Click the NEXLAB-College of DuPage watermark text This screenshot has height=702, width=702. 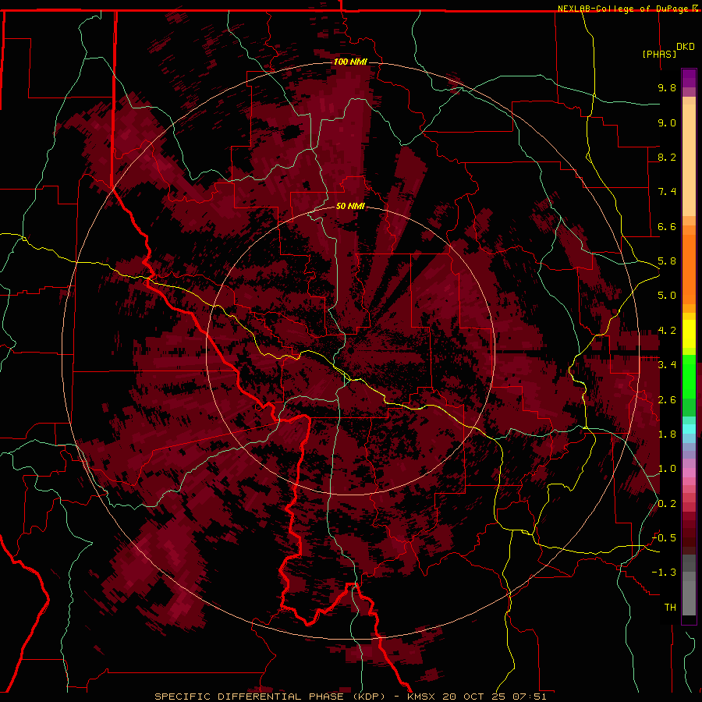(625, 9)
